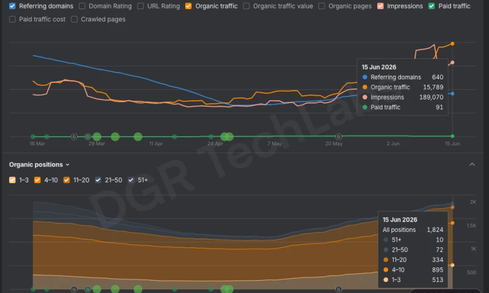Image resolution: width=489 pixels, height=293 pixels.
Task: Enable the Organic pages checkbox
Action: tap(322, 6)
